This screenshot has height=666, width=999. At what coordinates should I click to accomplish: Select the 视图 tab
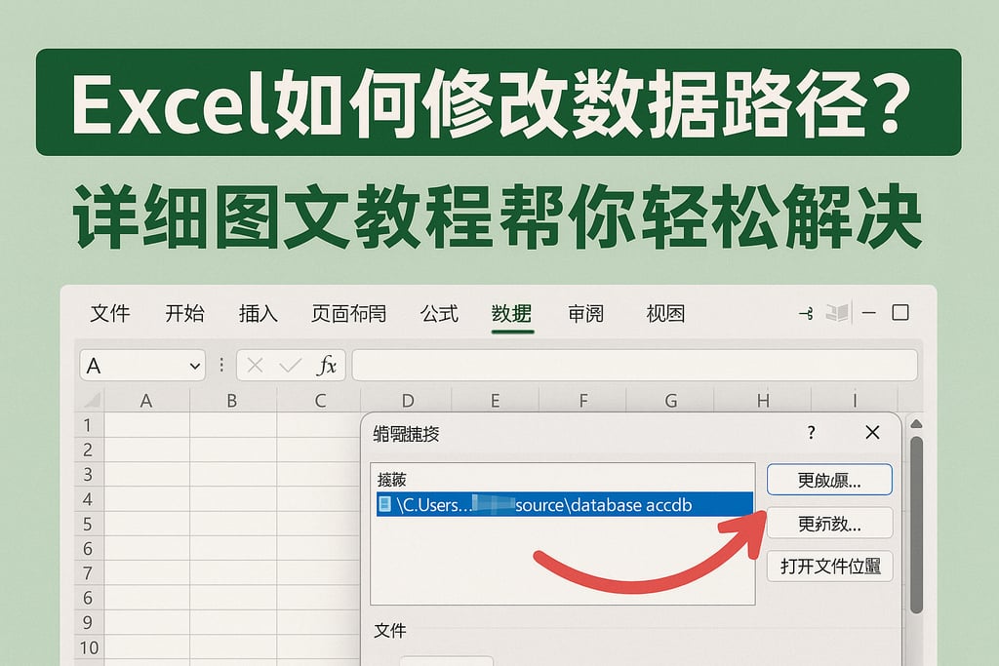tap(665, 314)
